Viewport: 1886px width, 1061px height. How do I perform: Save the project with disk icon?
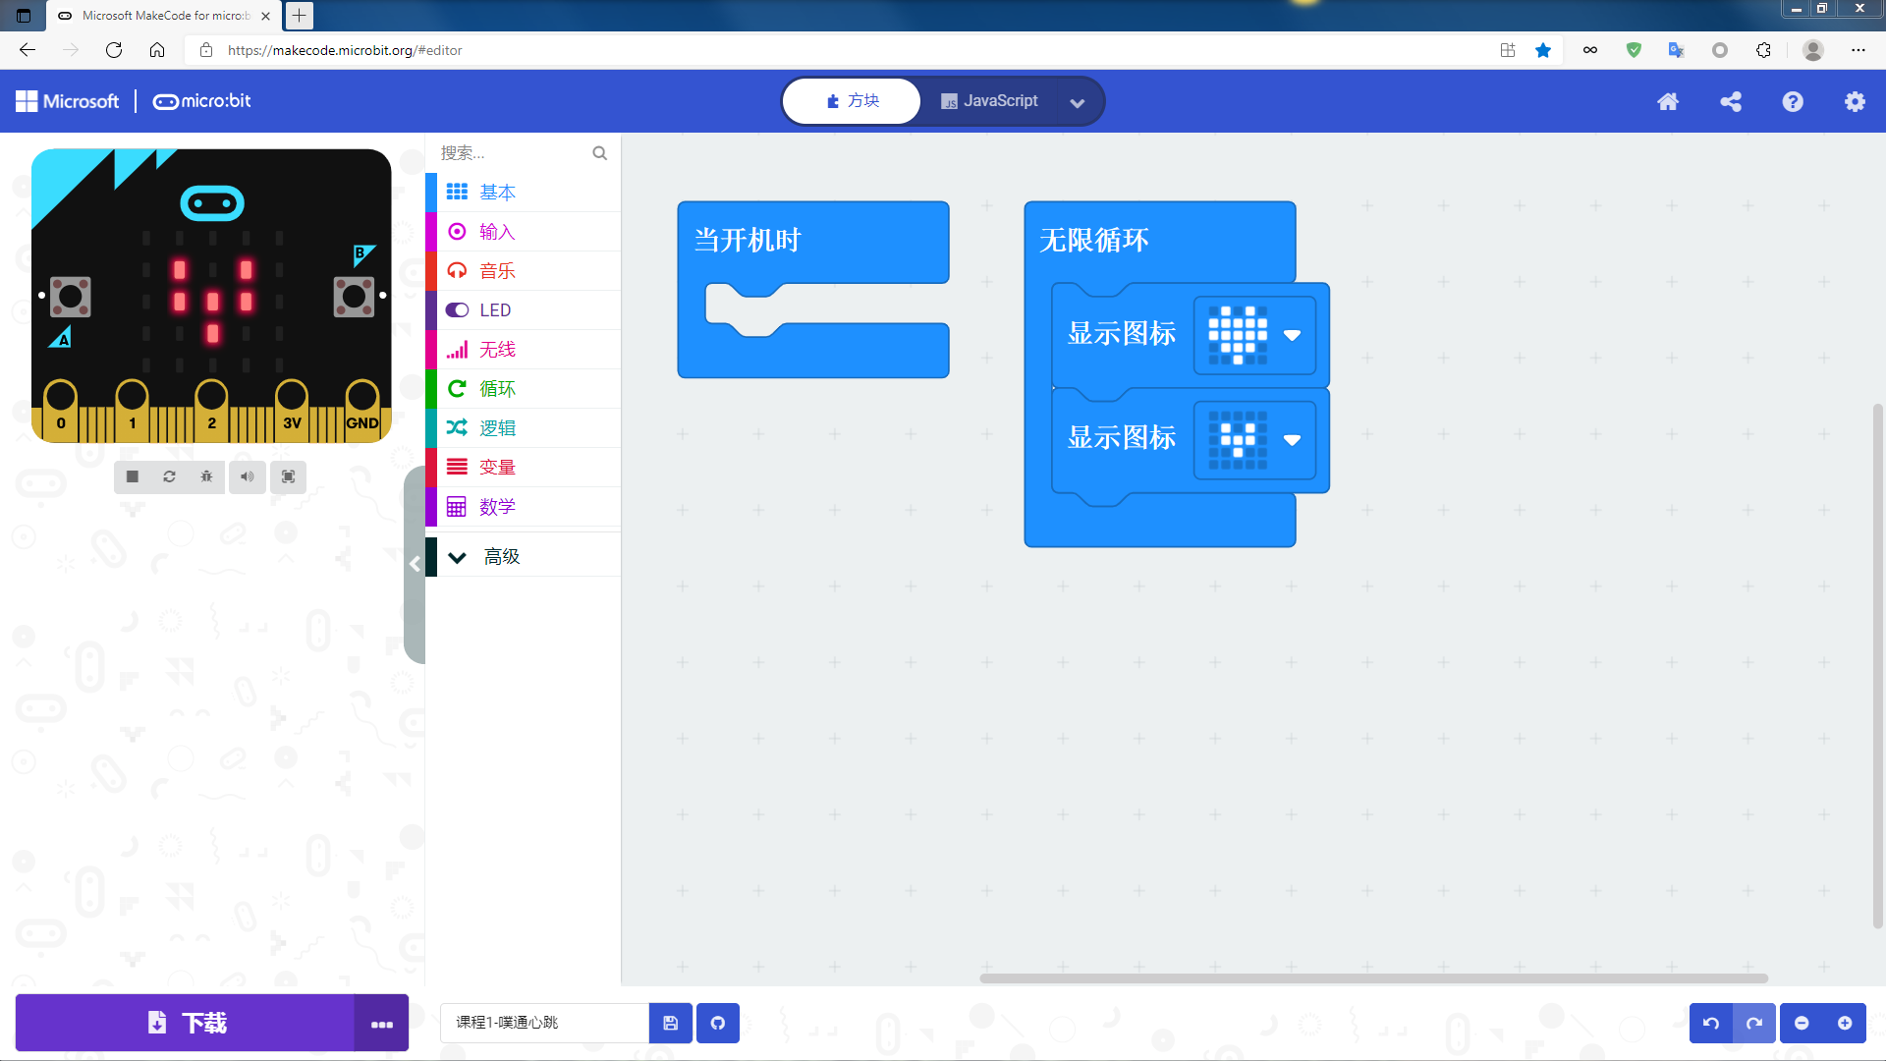tap(670, 1023)
